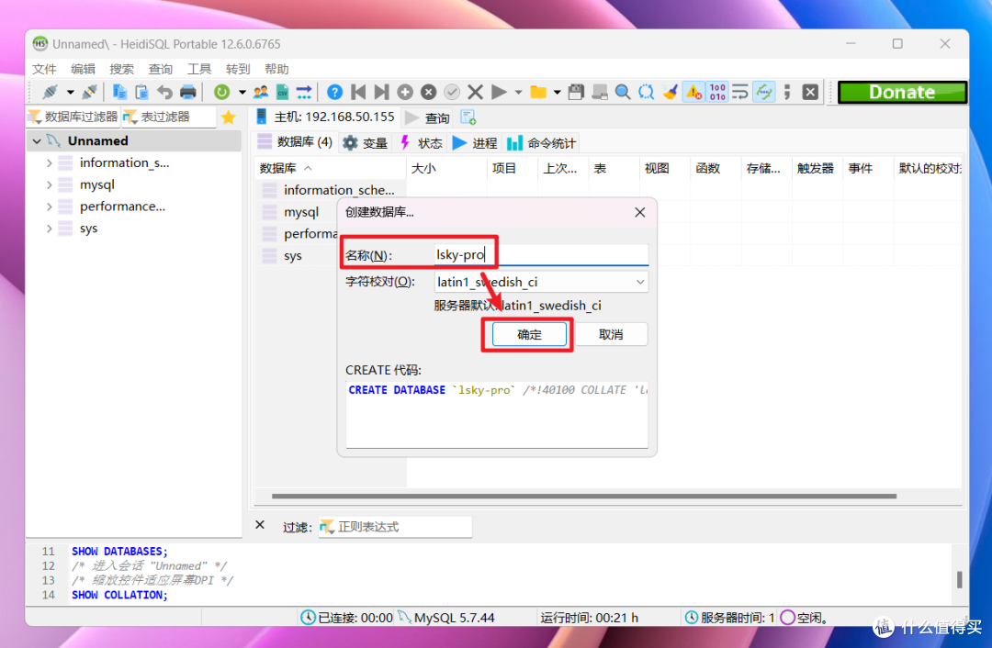Open dropdown arrow beside run query icon
Image resolution: width=992 pixels, height=648 pixels.
(x=518, y=93)
